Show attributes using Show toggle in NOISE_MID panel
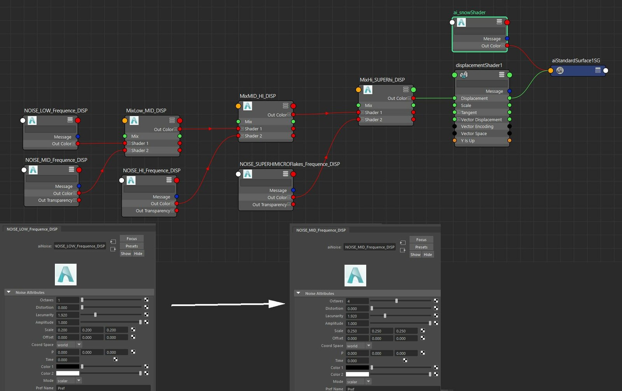 pos(415,254)
